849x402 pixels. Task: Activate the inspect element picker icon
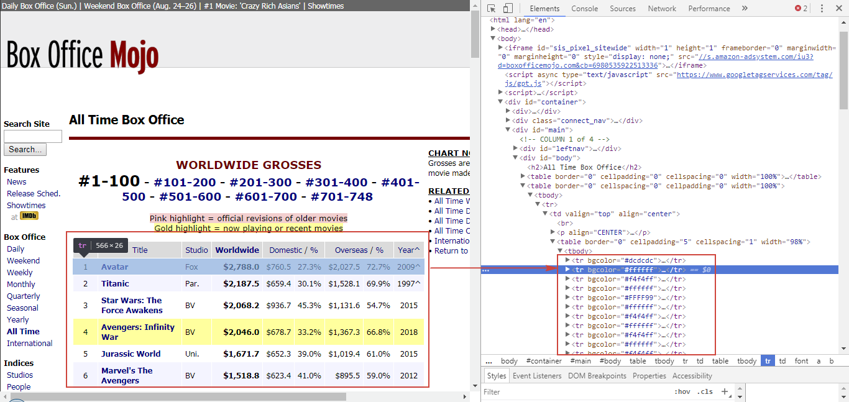492,9
